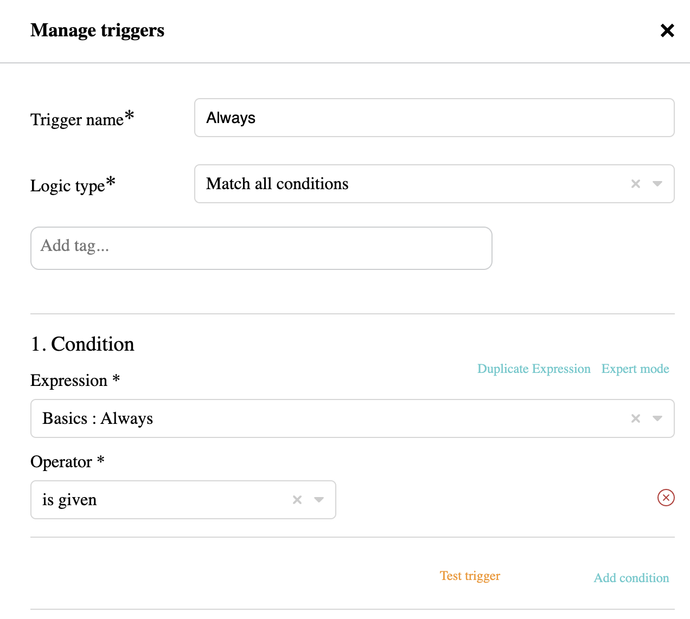The image size is (690, 619).
Task: Open Logic type dropdown arrow
Action: 657,184
